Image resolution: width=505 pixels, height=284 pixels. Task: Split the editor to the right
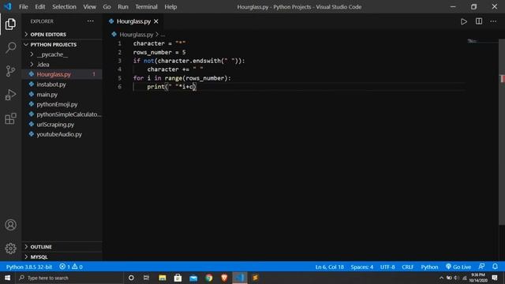[479, 21]
